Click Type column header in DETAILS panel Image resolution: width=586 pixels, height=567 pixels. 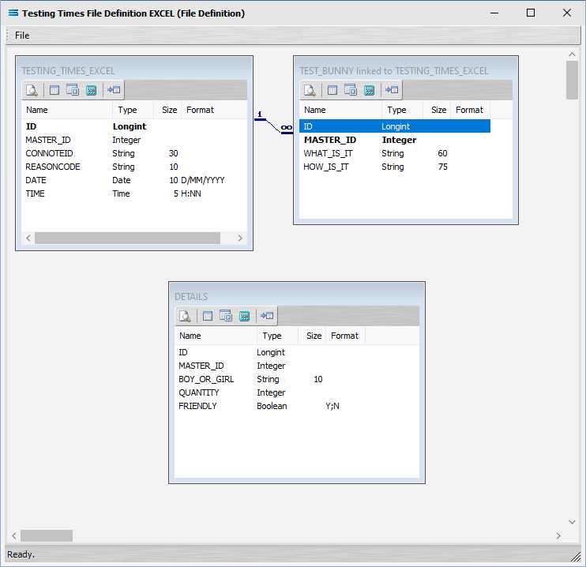(278, 336)
